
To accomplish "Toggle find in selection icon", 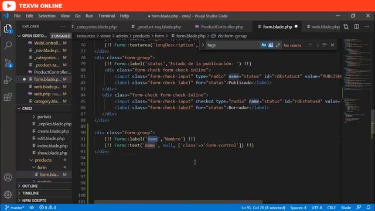I will coord(325,45).
